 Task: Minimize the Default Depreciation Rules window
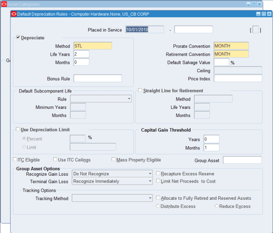click(258, 14)
